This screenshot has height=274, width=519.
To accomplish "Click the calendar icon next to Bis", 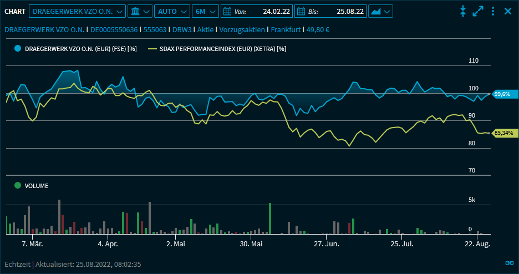I will click(x=301, y=11).
